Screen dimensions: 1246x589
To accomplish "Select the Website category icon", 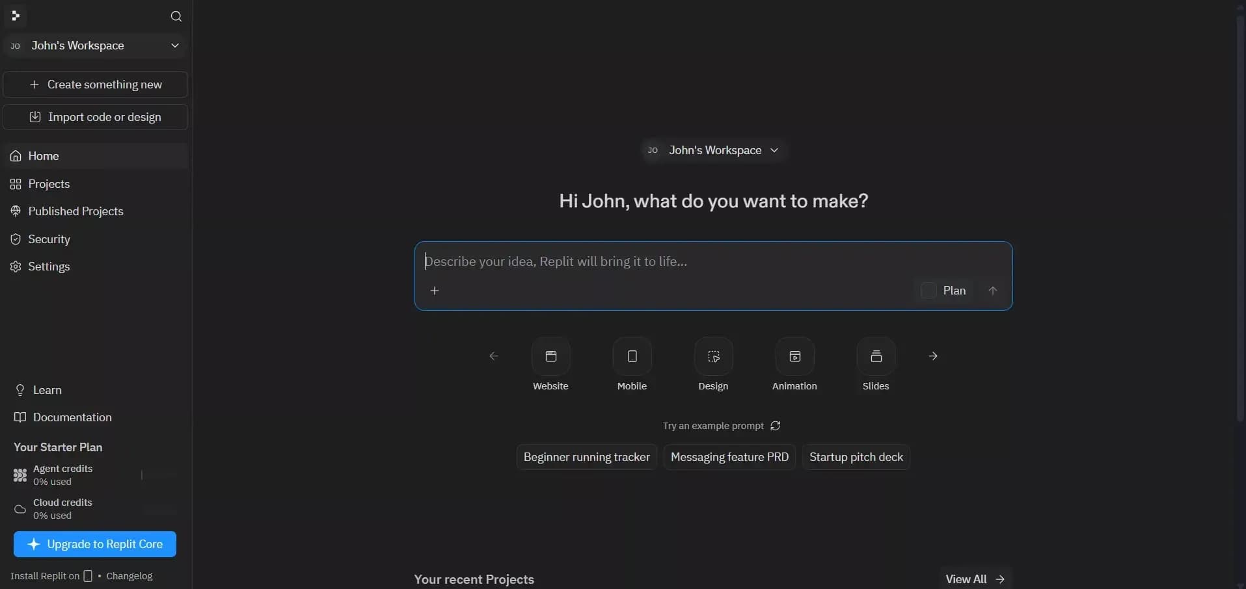I will [551, 356].
